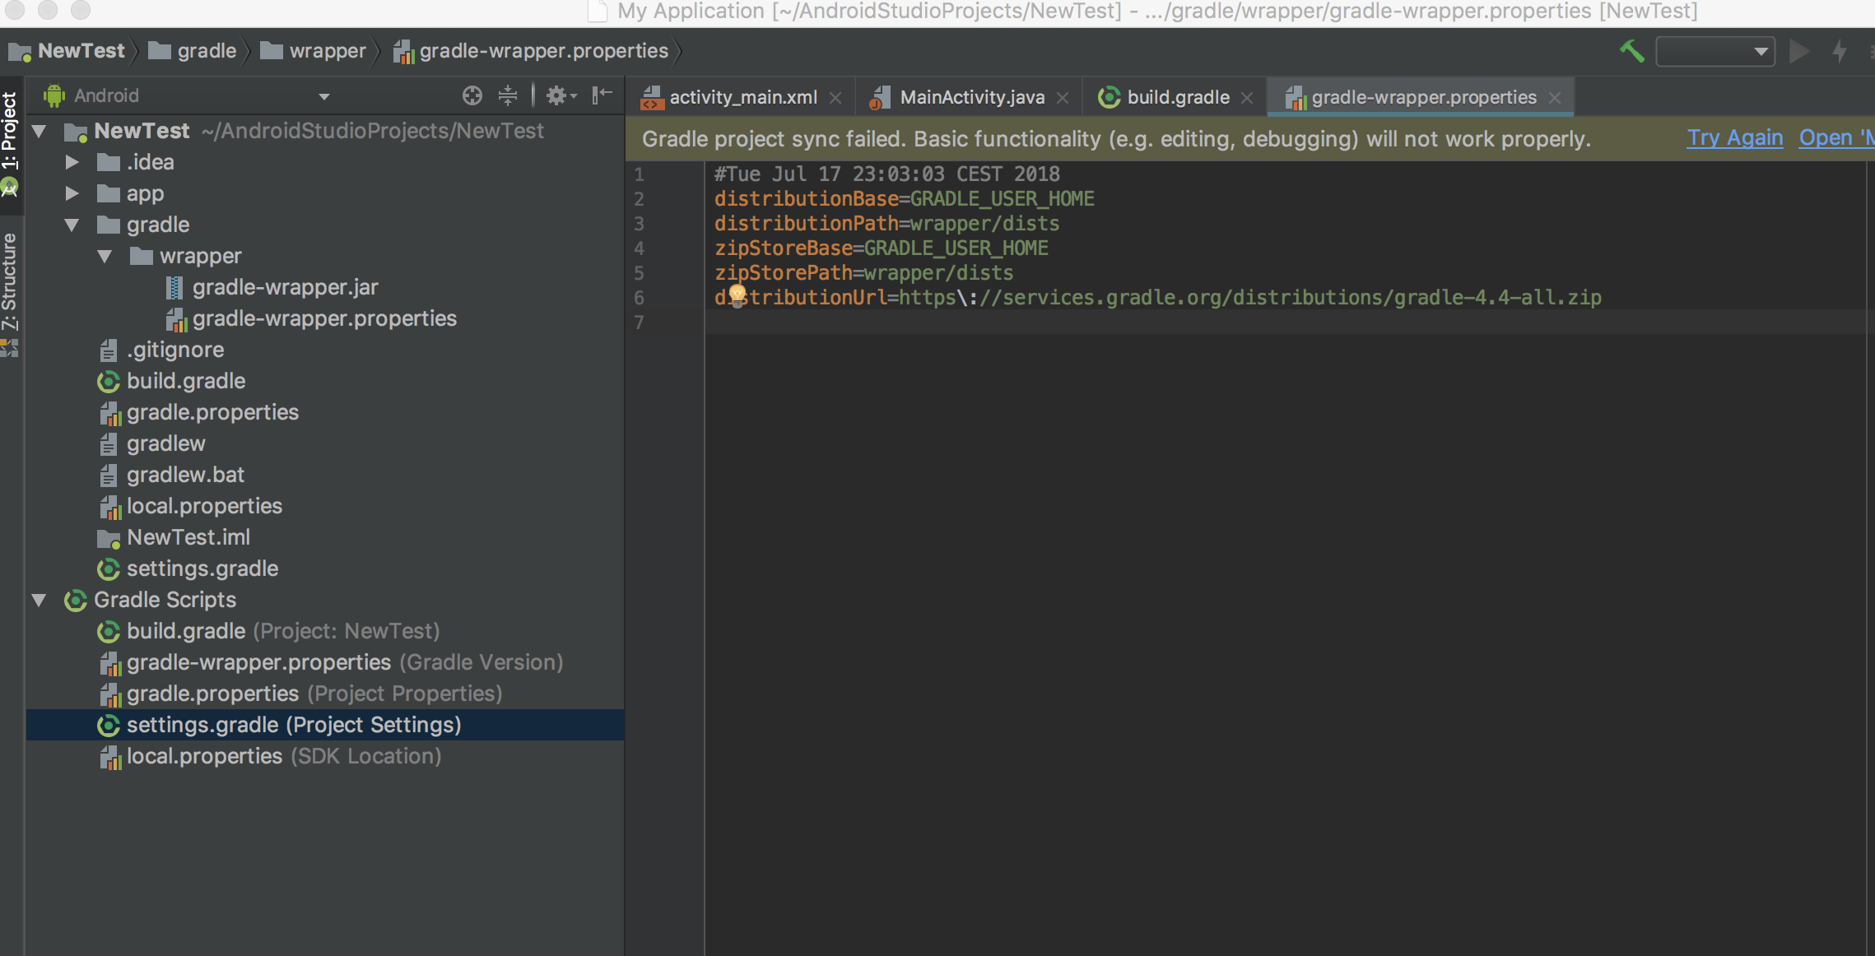The width and height of the screenshot is (1875, 956).
Task: Switch to the build.gradle editor tab
Action: pyautogui.click(x=1177, y=97)
